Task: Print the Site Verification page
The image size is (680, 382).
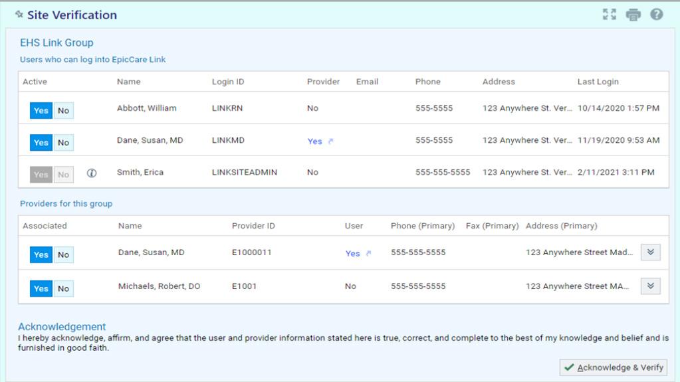Action: tap(633, 15)
